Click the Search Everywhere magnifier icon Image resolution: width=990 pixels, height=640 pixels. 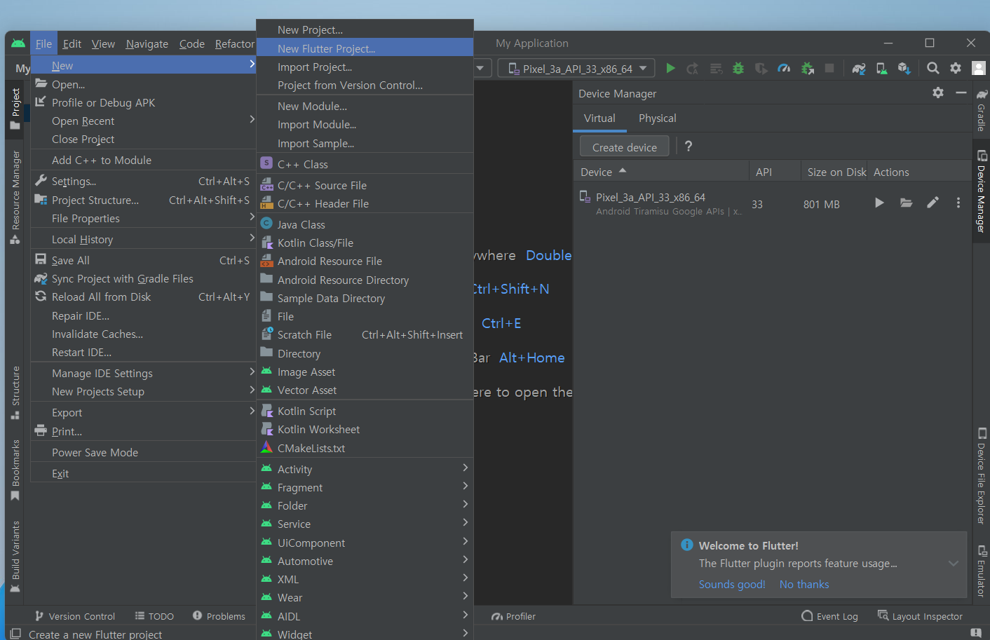click(933, 68)
